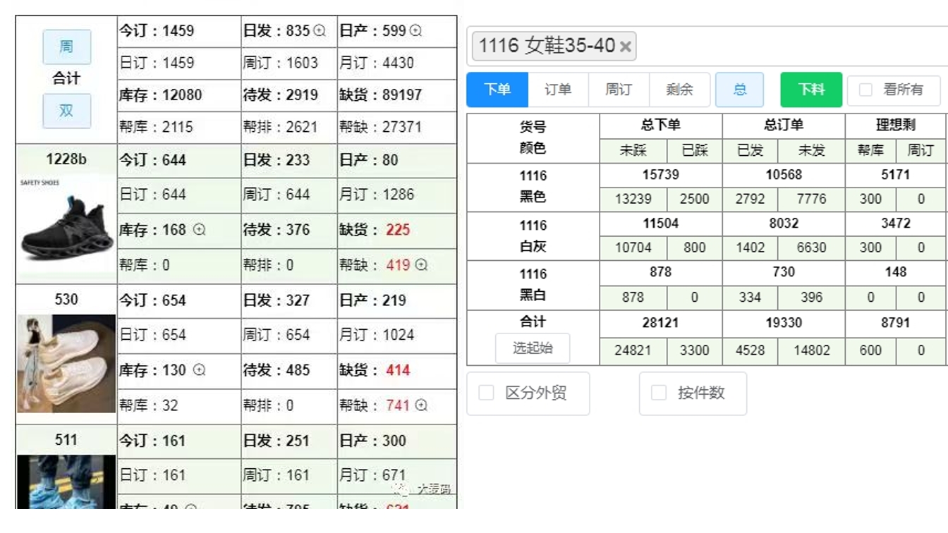
Task: Toggle the 区分外贸 checkbox
Action: (x=486, y=393)
